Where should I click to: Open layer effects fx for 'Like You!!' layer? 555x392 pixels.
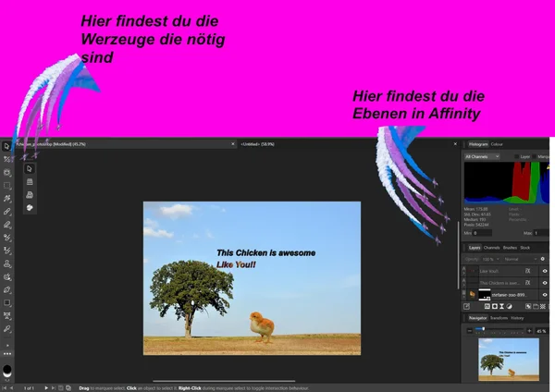528,271
